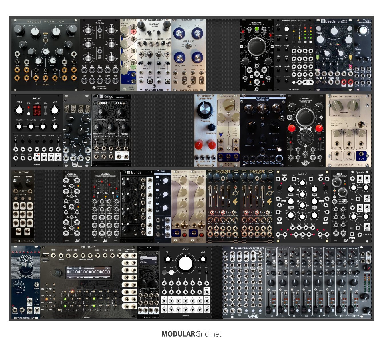Select the Warna module
Image resolution: width=383 pixels, height=340 pixels.
coord(71,206)
